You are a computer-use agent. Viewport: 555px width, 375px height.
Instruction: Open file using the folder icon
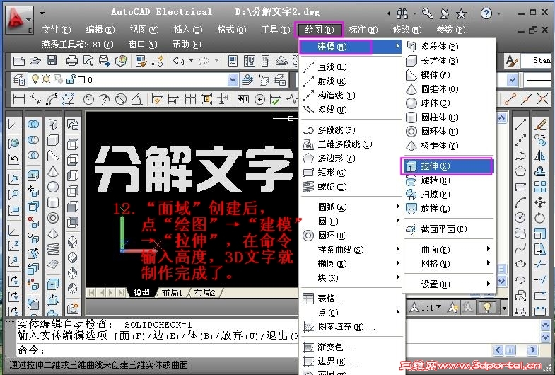[35, 61]
